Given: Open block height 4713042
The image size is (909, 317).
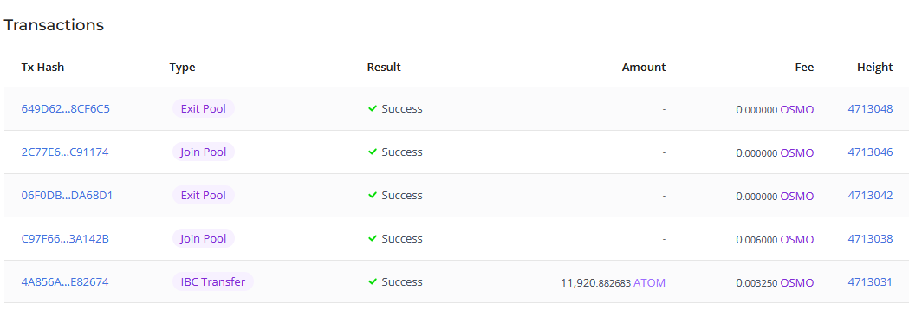Looking at the screenshot, I should click(x=870, y=195).
